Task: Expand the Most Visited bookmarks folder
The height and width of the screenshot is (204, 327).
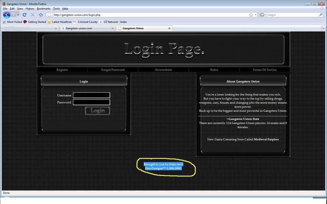Action: [x=12, y=22]
